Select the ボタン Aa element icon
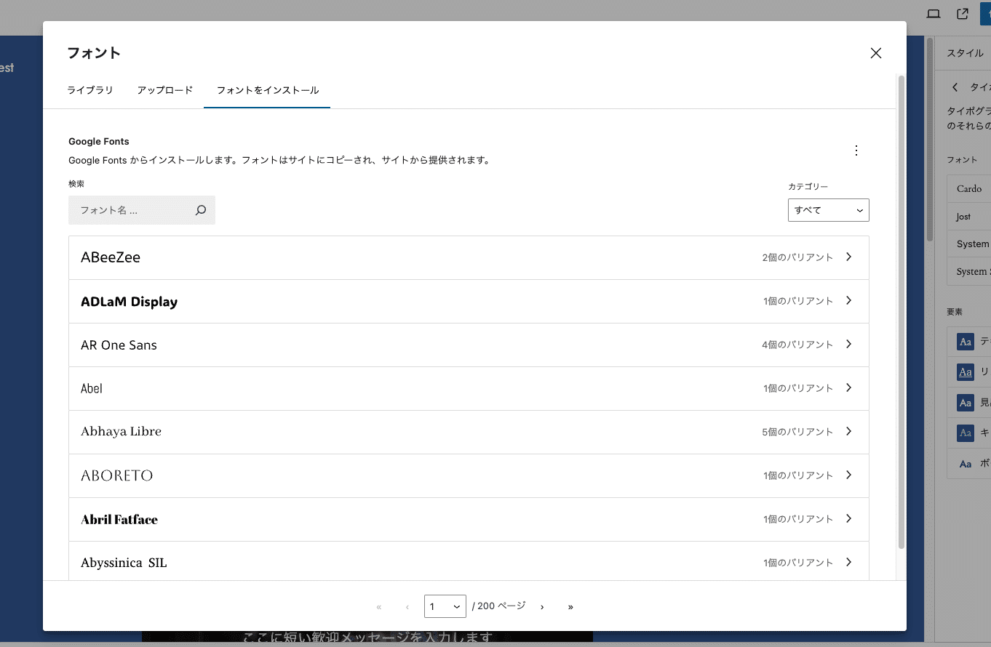Screen dimensions: 991x647 click(x=965, y=463)
